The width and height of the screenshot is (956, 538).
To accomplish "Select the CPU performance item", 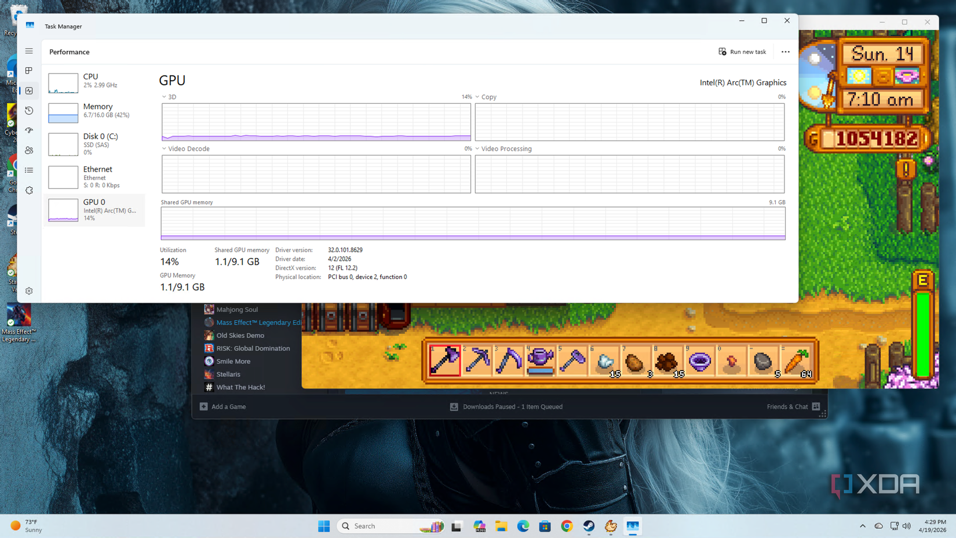I will (x=94, y=82).
